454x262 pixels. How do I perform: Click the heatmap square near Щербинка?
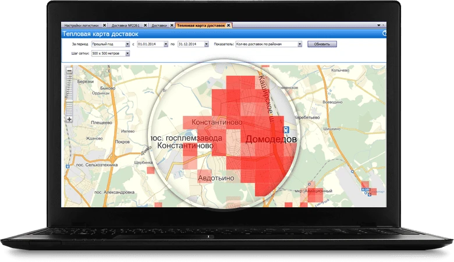click(x=150, y=171)
